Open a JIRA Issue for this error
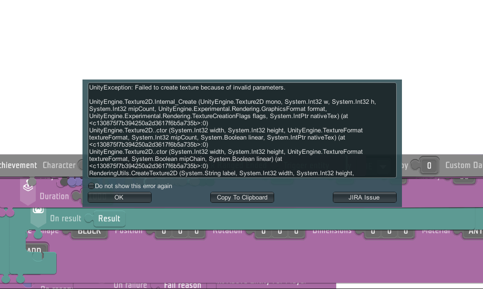The width and height of the screenshot is (483, 289). pos(364,197)
